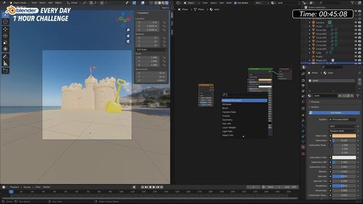Choose Object Info from node search list
The width and height of the screenshot is (363, 204).
coord(244,135)
